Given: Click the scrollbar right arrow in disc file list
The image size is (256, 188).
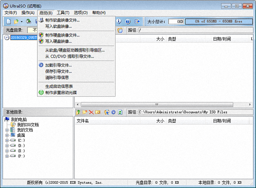Looking at the screenshot, I should point(250,104).
